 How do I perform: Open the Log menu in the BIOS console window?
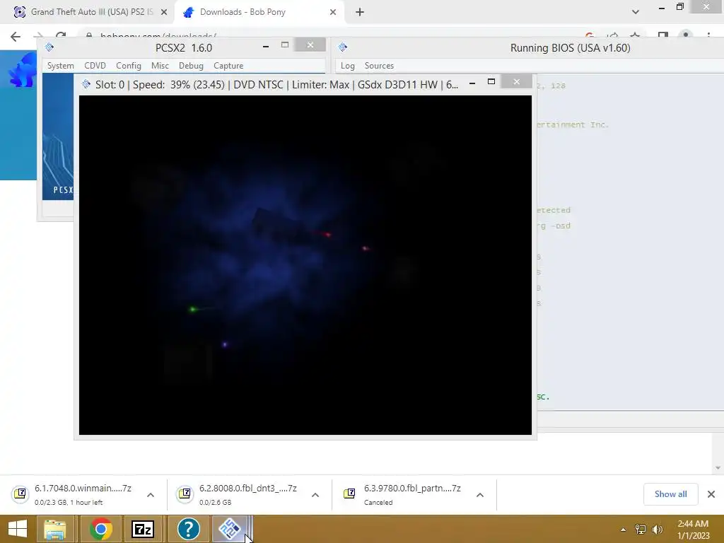[348, 66]
